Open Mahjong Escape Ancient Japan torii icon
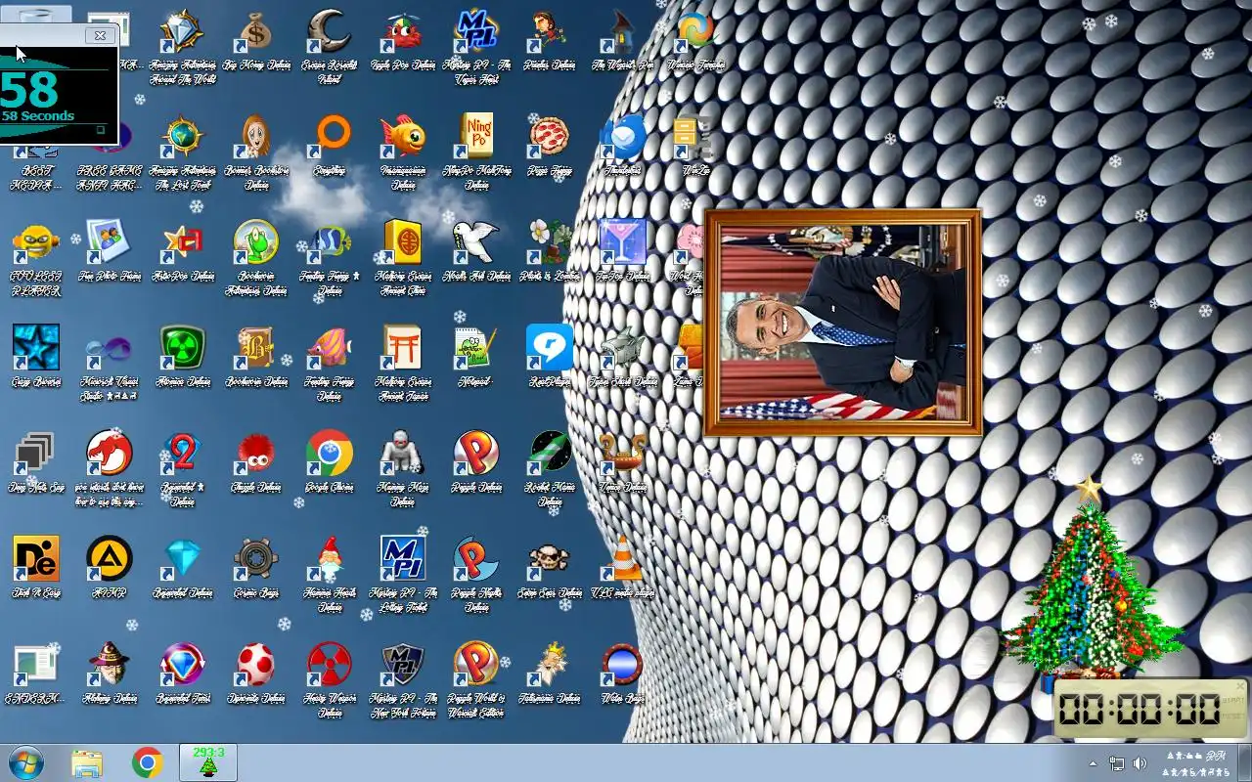Screen dimensions: 1252x782 [403, 348]
